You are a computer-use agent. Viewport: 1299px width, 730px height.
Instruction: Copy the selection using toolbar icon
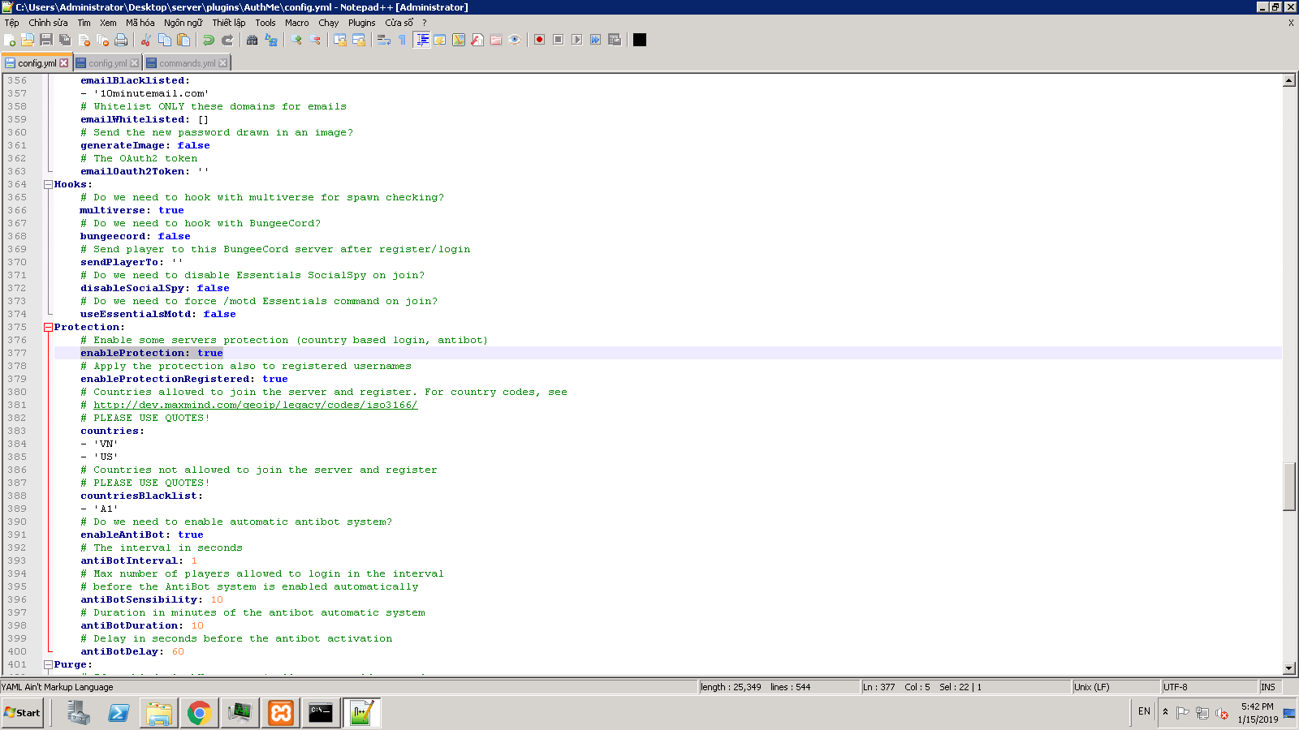[165, 40]
